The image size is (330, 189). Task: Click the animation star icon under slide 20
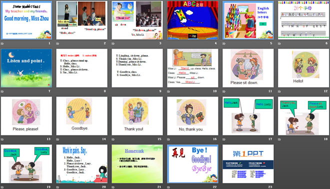point(57,187)
